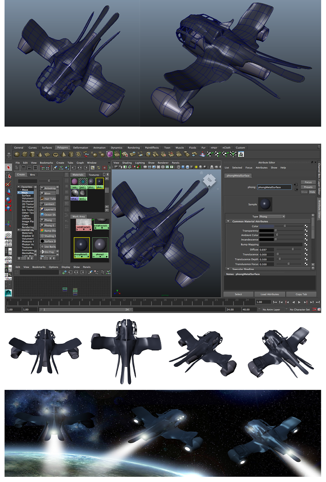
Task: Click the Hide button
Action: 312,192
